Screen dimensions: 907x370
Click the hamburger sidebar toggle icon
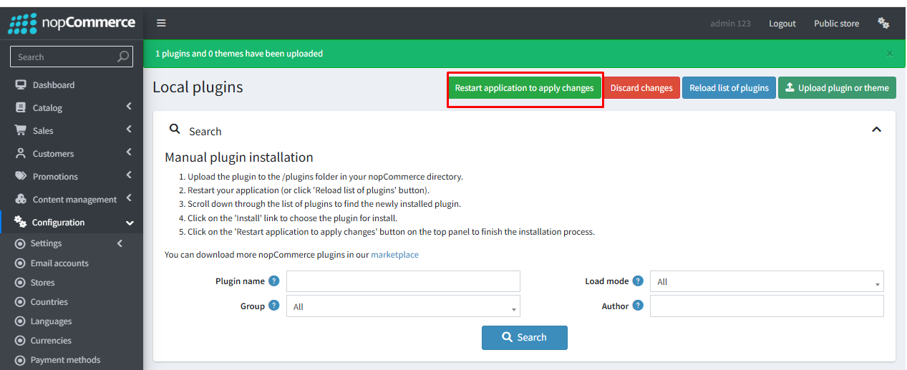[x=161, y=23]
